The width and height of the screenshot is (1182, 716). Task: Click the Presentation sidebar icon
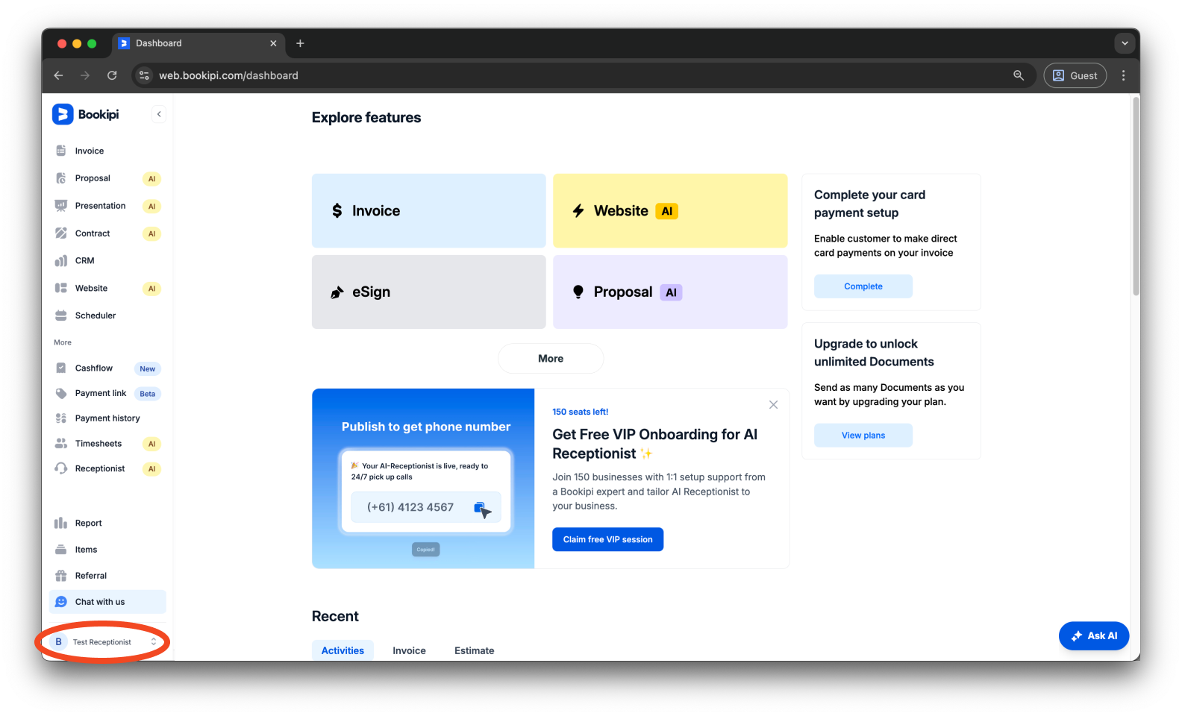(x=61, y=206)
